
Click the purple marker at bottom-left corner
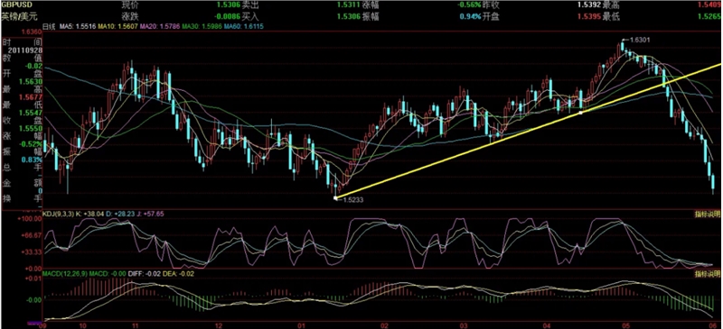point(33,324)
